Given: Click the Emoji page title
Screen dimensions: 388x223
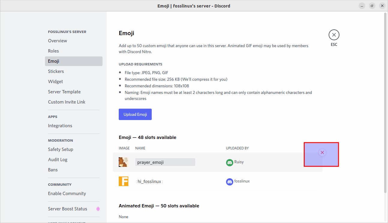Looking at the screenshot, I should [x=127, y=33].
